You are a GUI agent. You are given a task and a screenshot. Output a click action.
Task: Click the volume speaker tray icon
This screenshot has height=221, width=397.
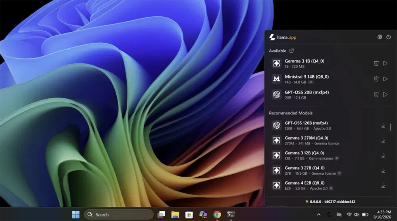tap(357, 214)
